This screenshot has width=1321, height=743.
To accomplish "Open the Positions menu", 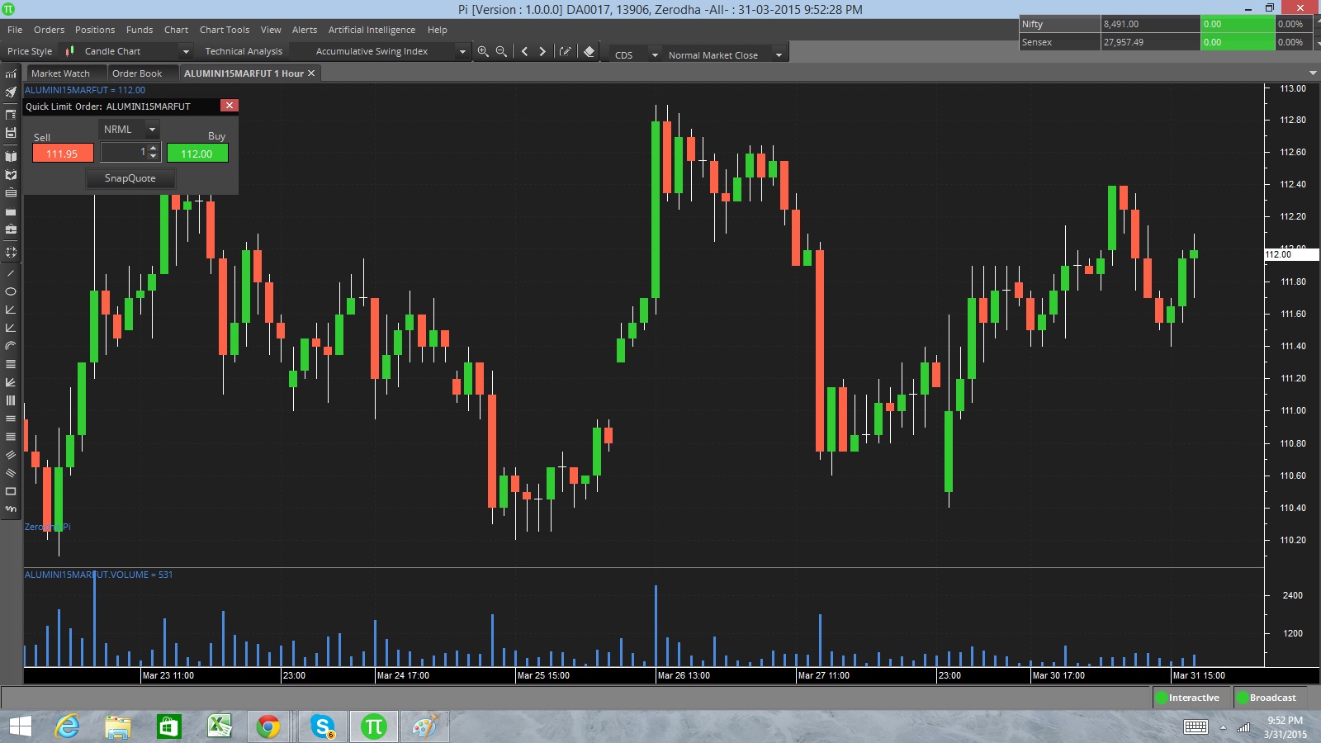I will click(95, 30).
